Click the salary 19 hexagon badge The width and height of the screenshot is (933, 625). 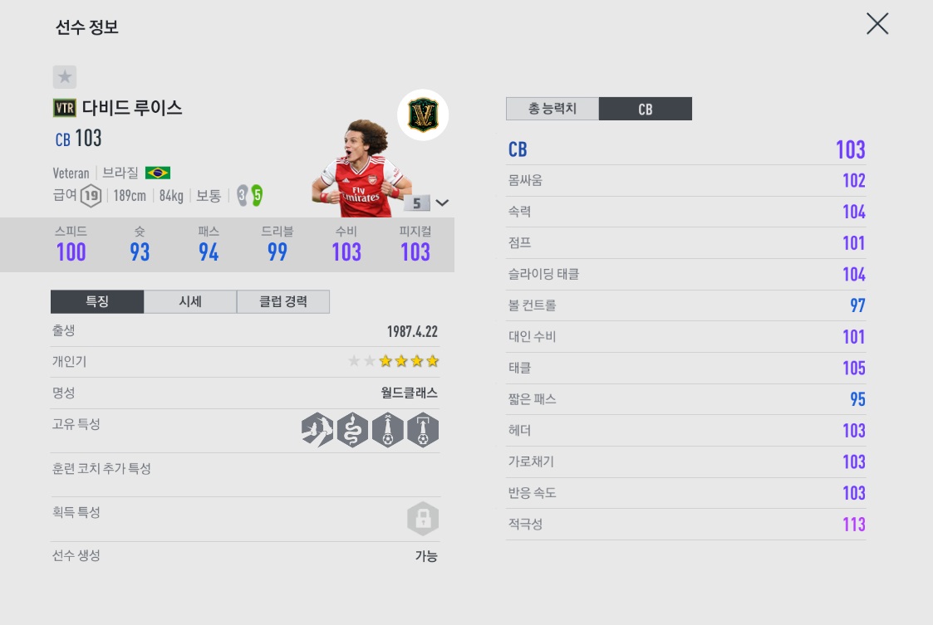point(91,196)
